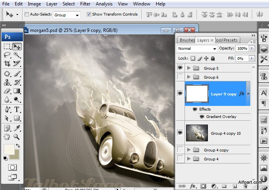The image size is (269, 190).
Task: Select the Move tool in toolbox
Action: [x=17, y=47]
